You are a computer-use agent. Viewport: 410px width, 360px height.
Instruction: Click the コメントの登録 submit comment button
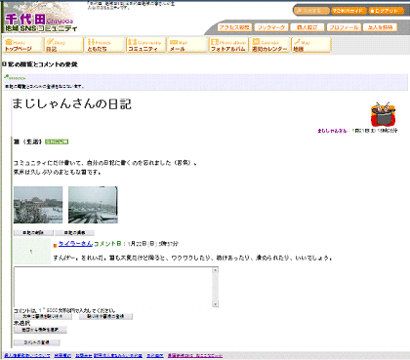[37, 342]
